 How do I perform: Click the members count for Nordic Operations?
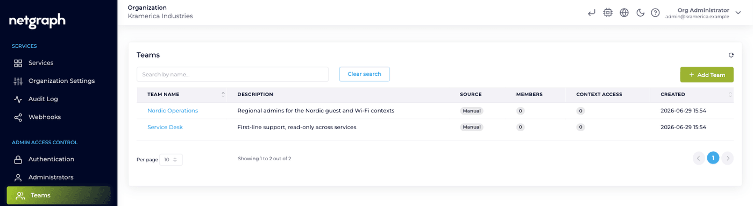click(520, 111)
